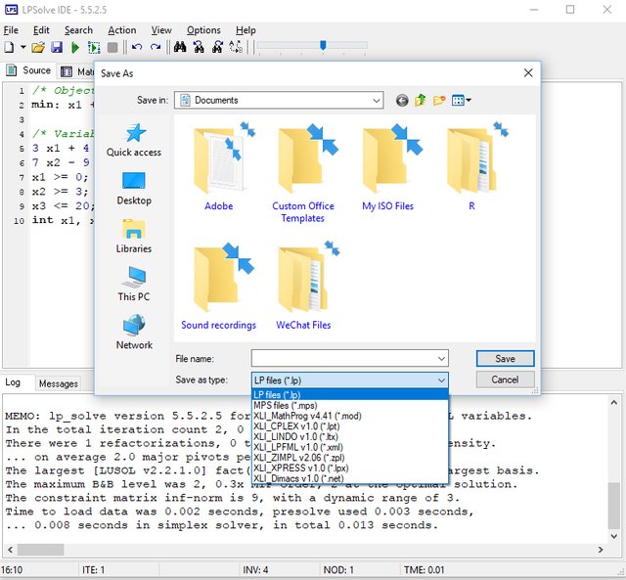This screenshot has width=626, height=580.
Task: Select the Adobe folder
Action: coord(219,167)
